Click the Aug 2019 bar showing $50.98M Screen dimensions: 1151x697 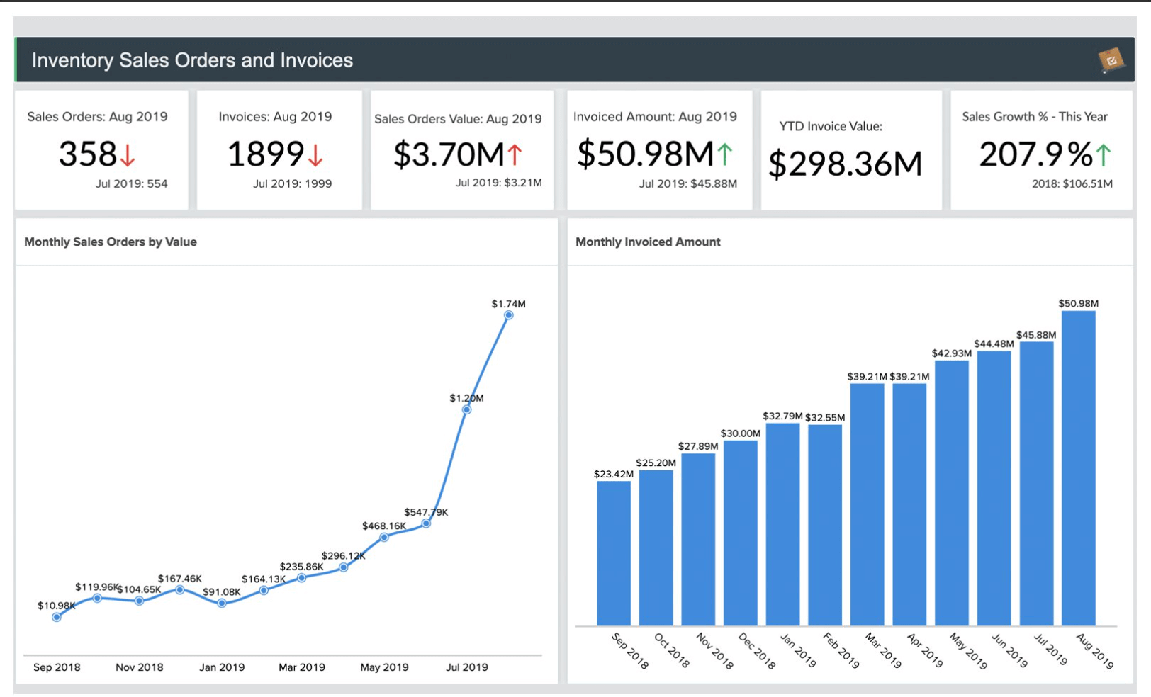point(1078,467)
